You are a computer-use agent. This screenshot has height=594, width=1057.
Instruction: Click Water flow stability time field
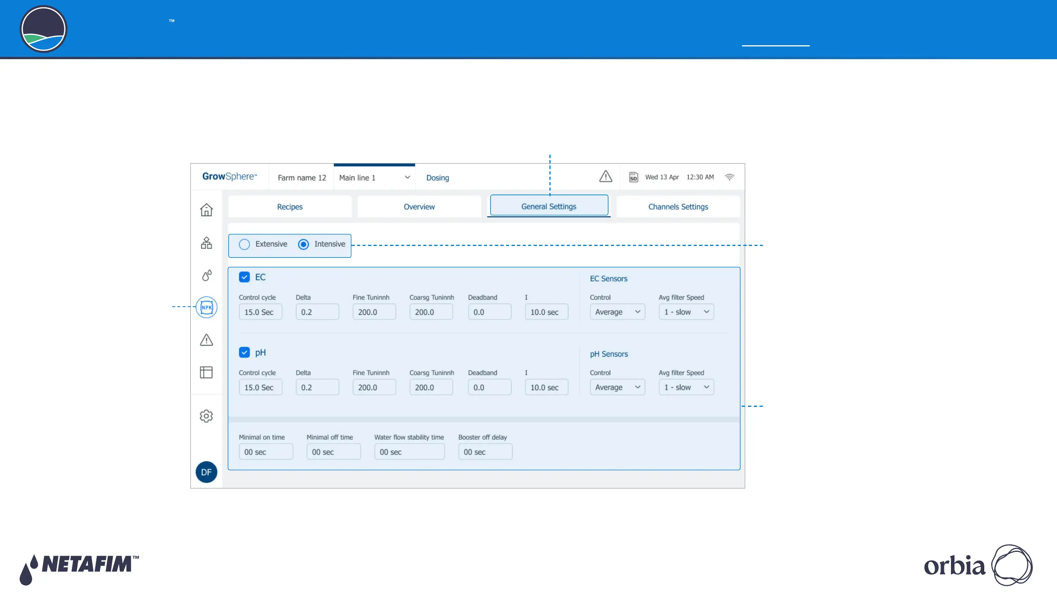tap(409, 452)
